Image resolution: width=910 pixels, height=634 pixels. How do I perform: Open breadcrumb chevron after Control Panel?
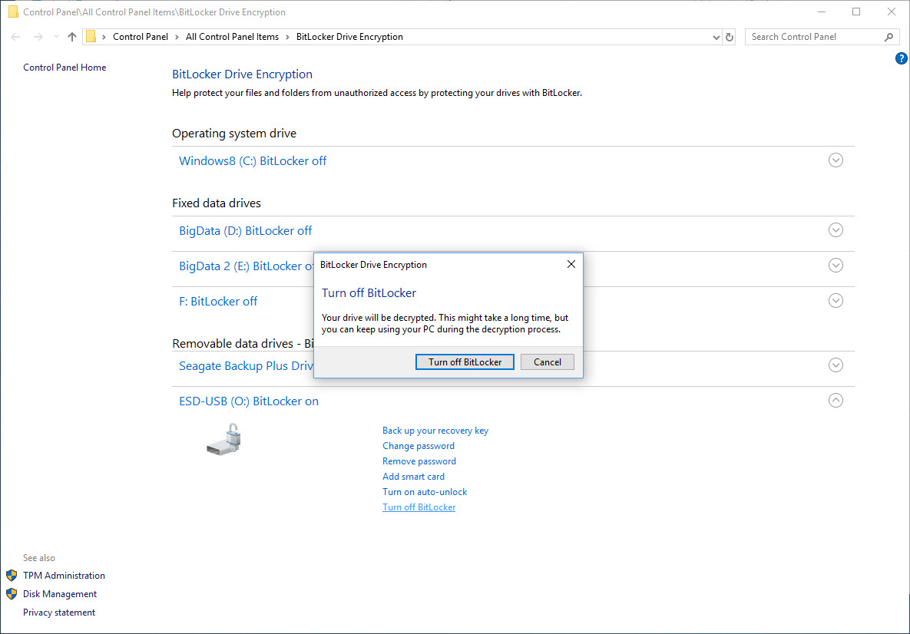[177, 37]
